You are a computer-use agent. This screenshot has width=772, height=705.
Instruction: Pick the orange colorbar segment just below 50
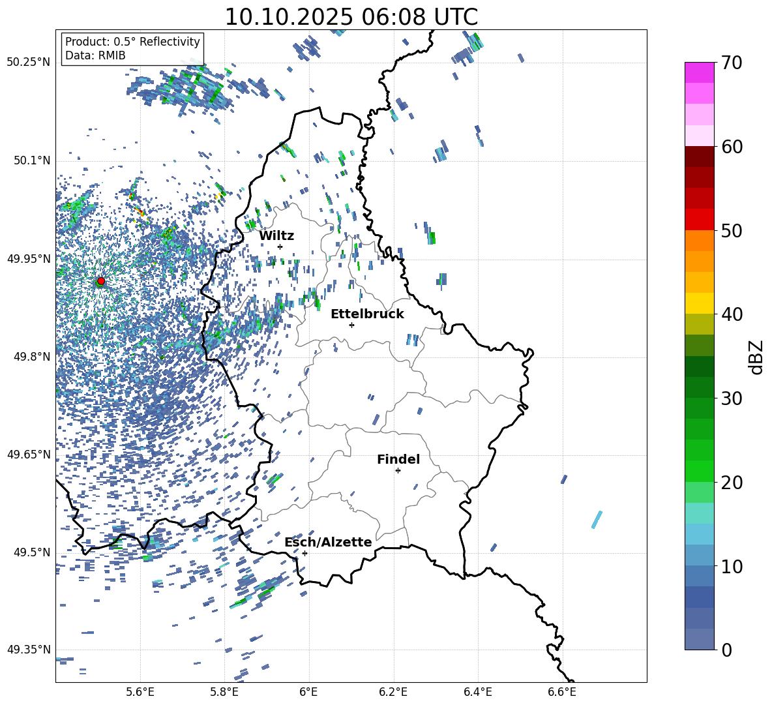click(x=700, y=241)
